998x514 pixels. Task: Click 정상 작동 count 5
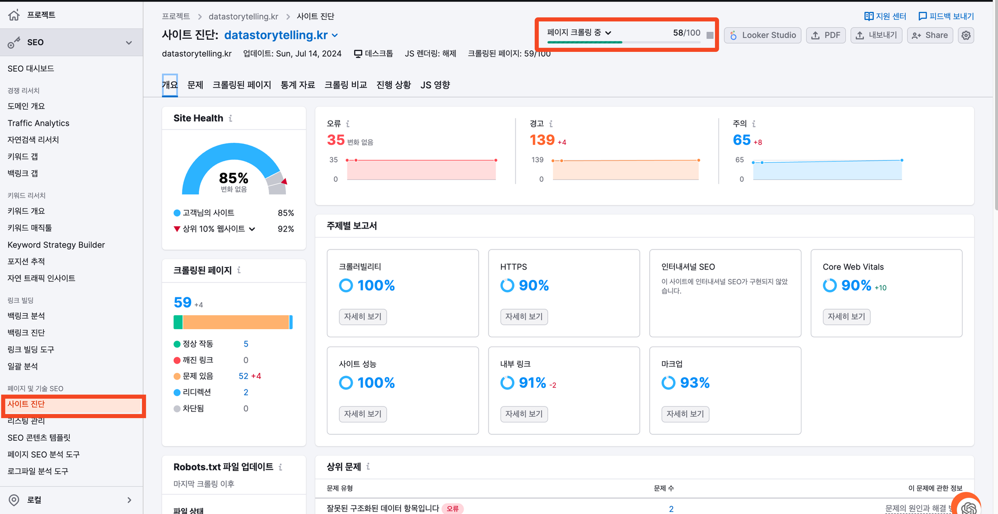(246, 344)
